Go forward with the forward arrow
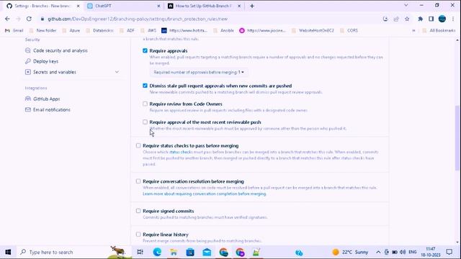 [18, 19]
